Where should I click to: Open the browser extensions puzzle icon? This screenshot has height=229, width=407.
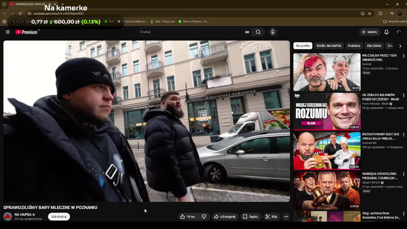click(x=380, y=13)
